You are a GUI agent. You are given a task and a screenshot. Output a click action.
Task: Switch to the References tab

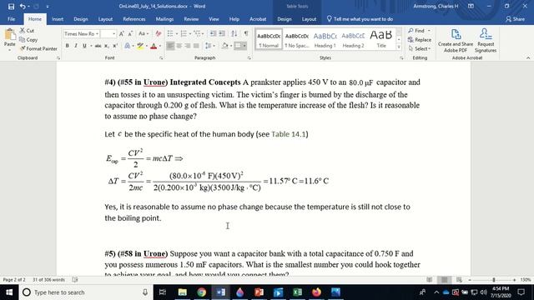click(133, 19)
